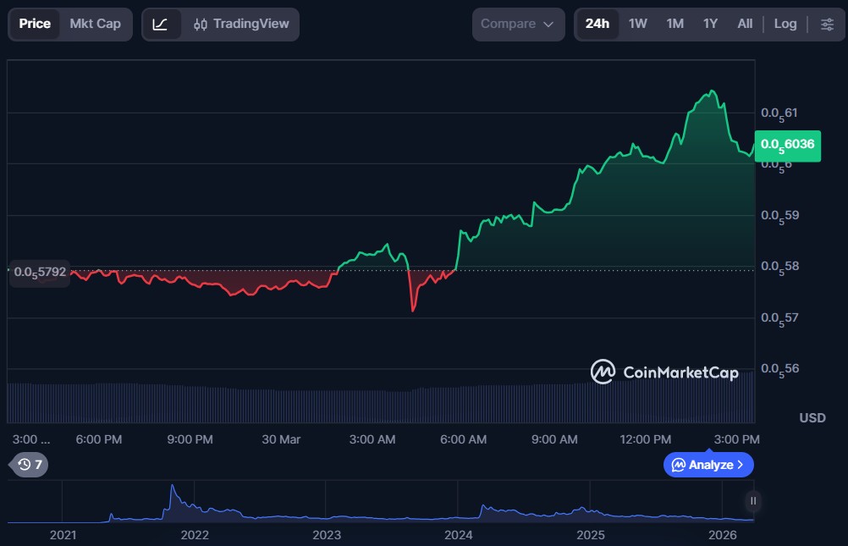Expand the Analyze button chevron

tap(741, 465)
